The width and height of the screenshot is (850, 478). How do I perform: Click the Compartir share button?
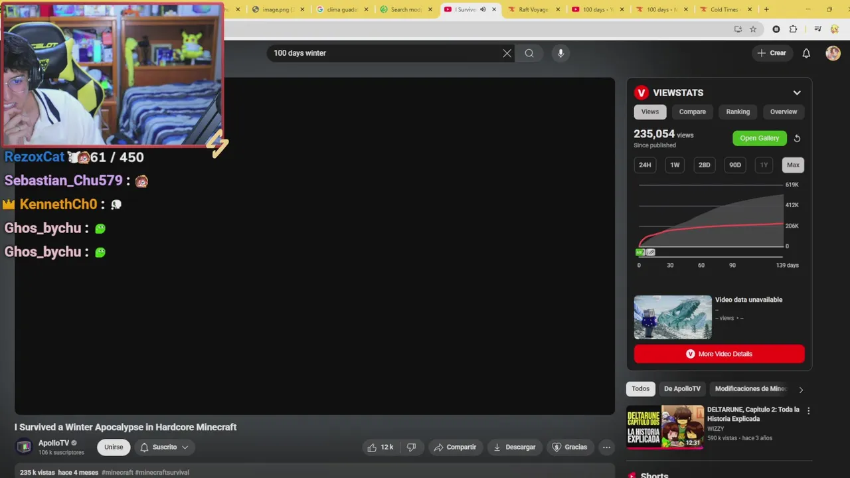(x=455, y=447)
